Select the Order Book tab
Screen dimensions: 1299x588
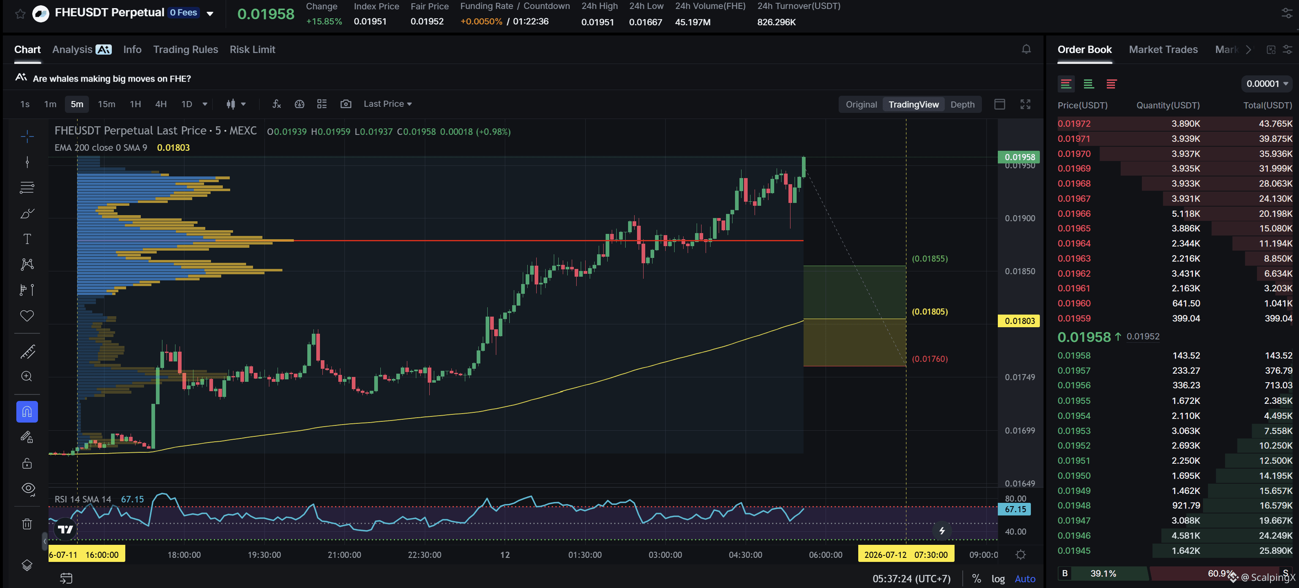[1084, 49]
